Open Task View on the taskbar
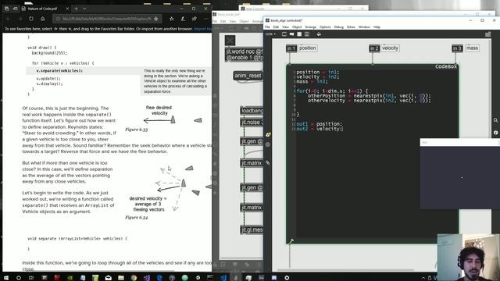This screenshot has height=281, width=500. (31, 278)
